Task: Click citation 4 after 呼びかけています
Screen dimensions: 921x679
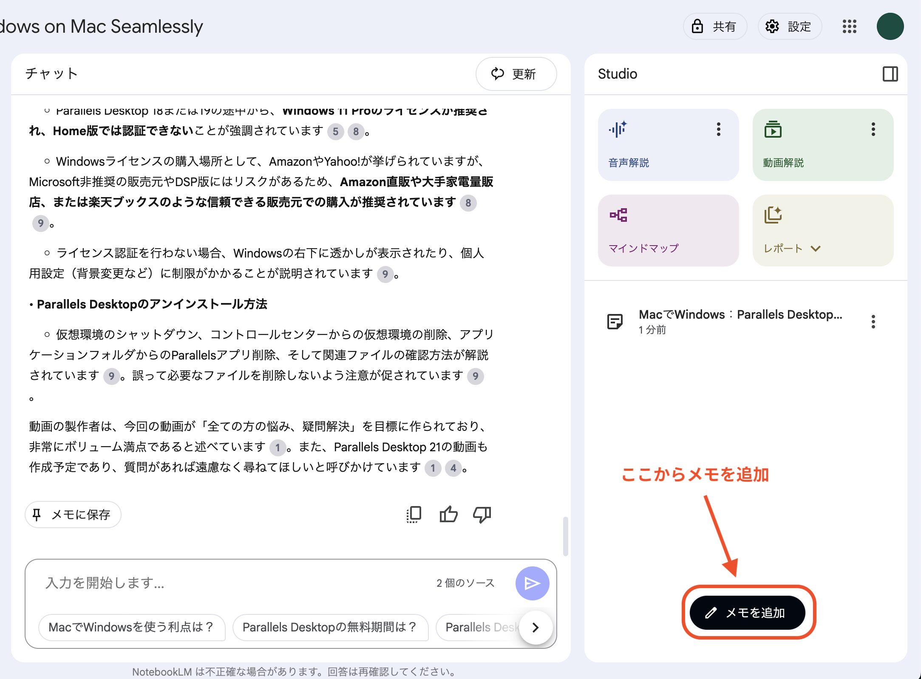Action: click(x=453, y=468)
